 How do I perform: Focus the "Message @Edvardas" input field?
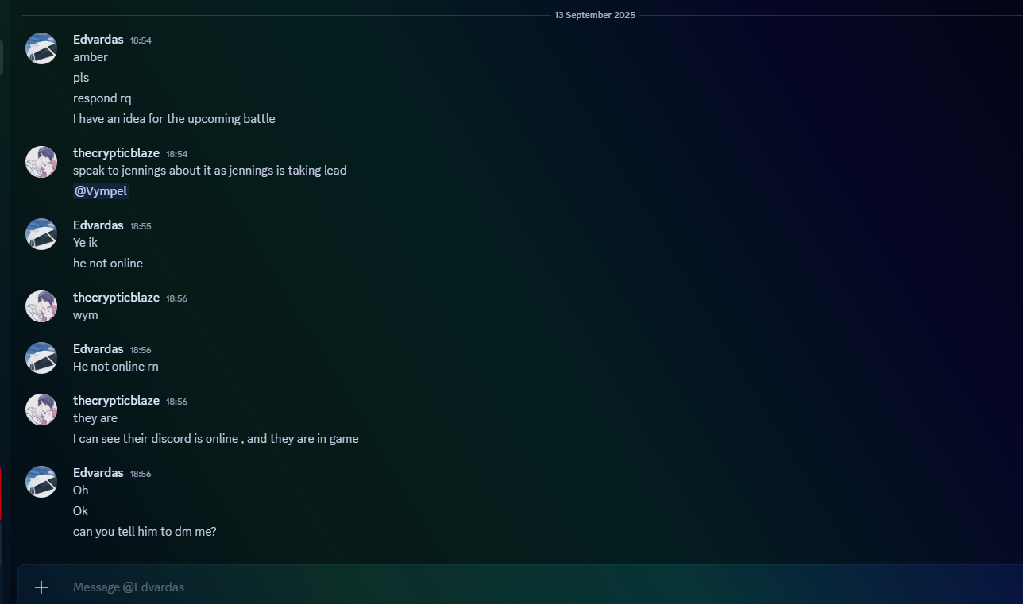[x=477, y=587]
